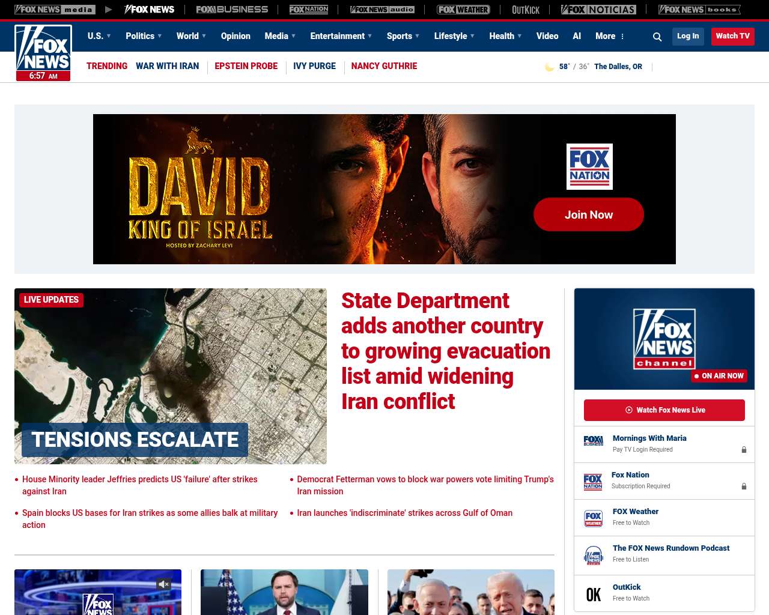Open the Fox News Books logo
The width and height of the screenshot is (769, 615).
click(699, 10)
